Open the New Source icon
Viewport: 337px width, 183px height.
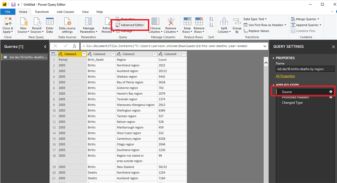[x=23, y=22]
